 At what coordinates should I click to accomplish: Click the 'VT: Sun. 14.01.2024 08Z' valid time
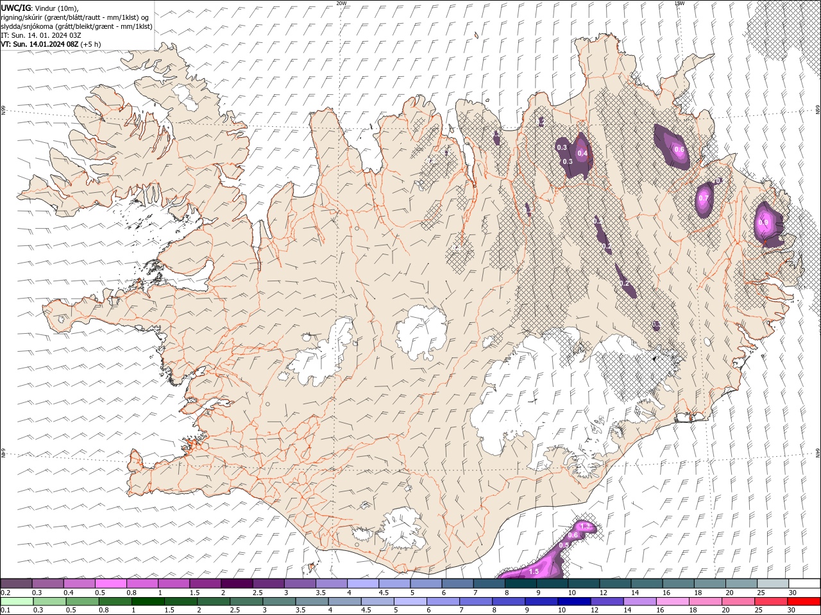point(40,44)
